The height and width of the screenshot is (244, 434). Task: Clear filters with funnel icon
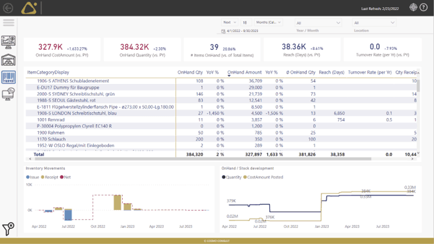[x=8, y=229]
